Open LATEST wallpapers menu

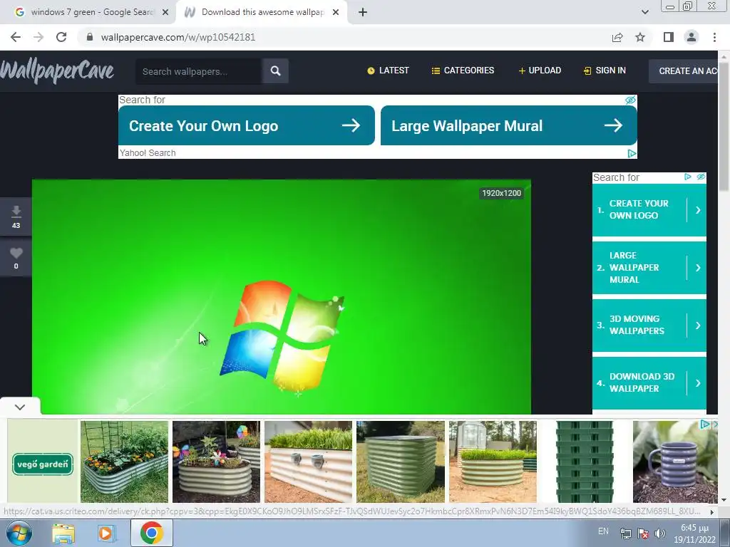point(388,71)
